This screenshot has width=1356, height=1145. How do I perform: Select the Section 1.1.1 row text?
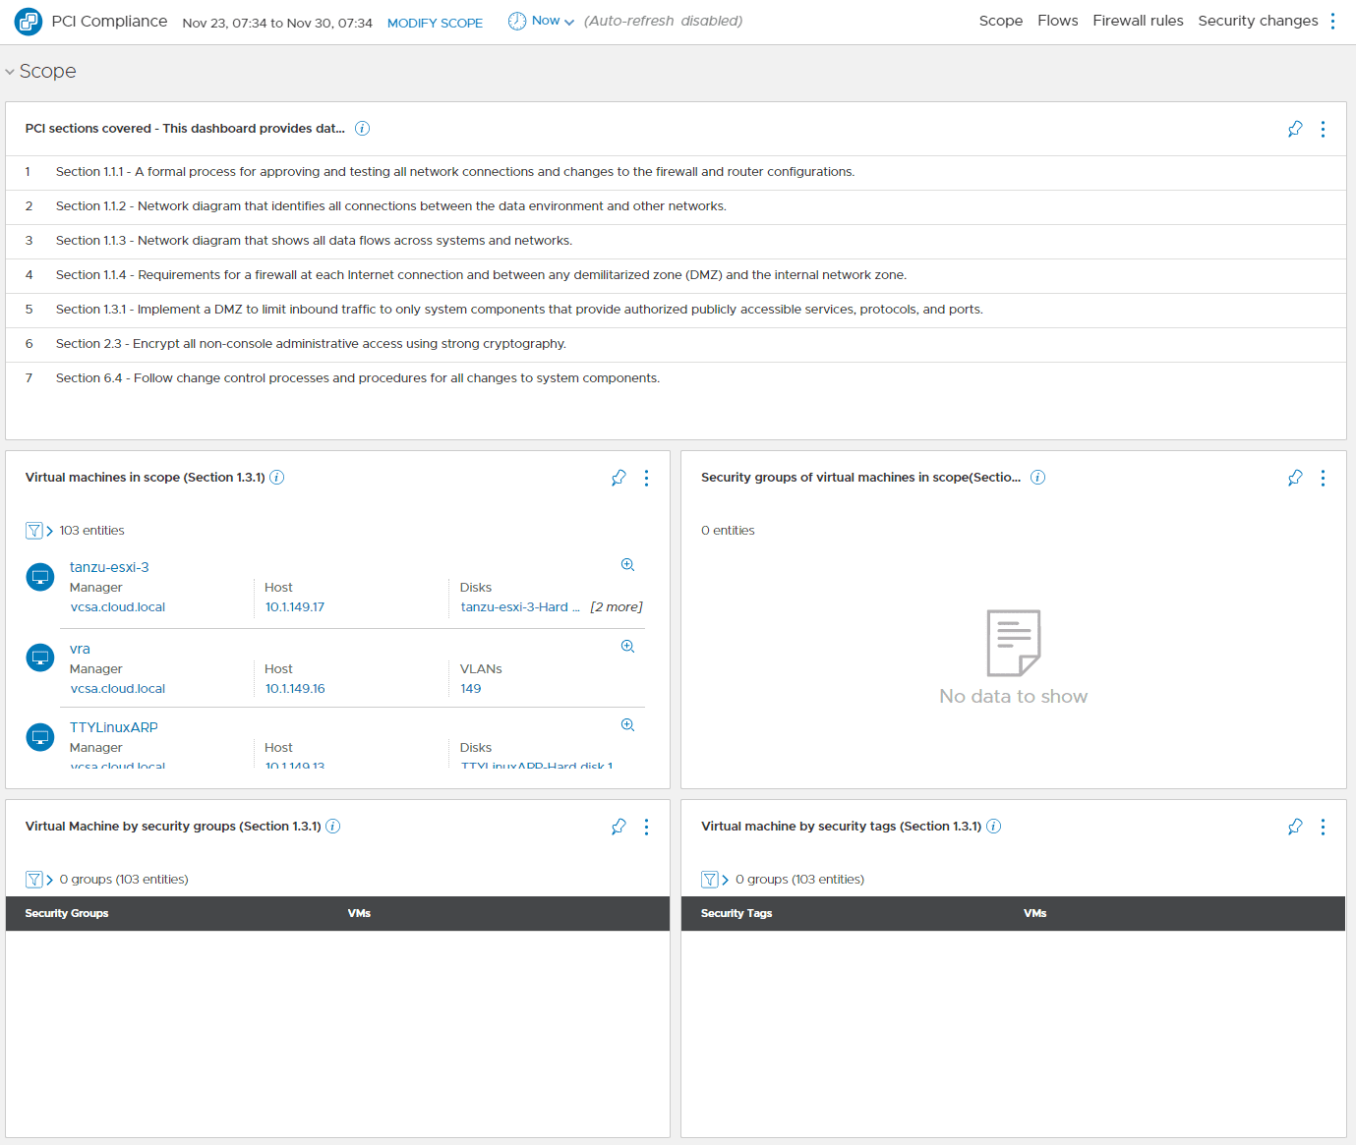pos(455,172)
